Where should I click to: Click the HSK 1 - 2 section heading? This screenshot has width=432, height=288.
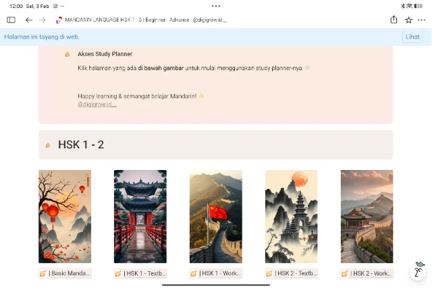[81, 144]
